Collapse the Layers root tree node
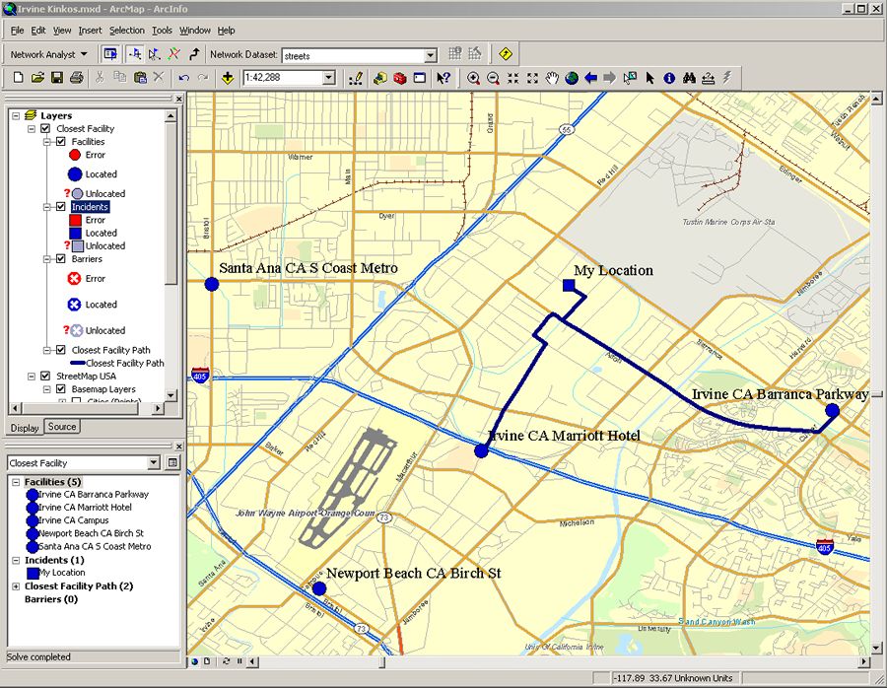The width and height of the screenshot is (887, 688). pos(16,115)
